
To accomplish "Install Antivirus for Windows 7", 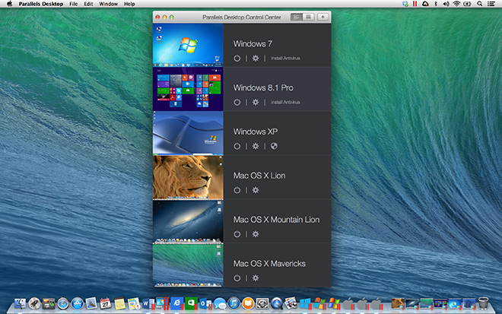I will click(x=285, y=59).
